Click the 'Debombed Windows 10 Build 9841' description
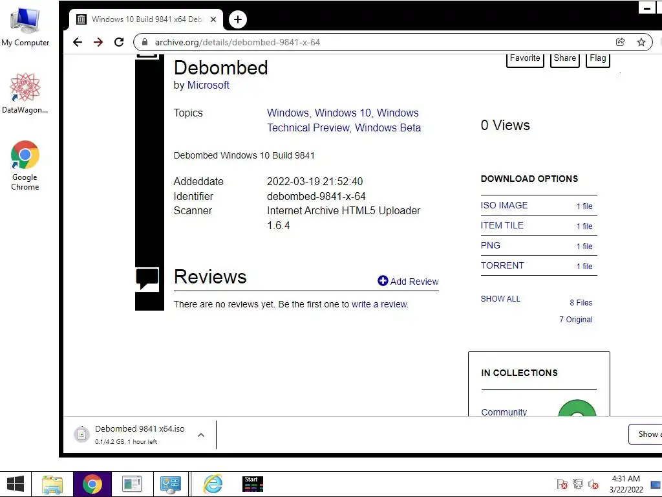Viewport: 662px width, 497px height. 244,155
